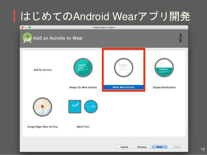The width and height of the screenshot is (207, 155).
Task: Click the Google Maps Wear Activity label
Action: (x=43, y=127)
